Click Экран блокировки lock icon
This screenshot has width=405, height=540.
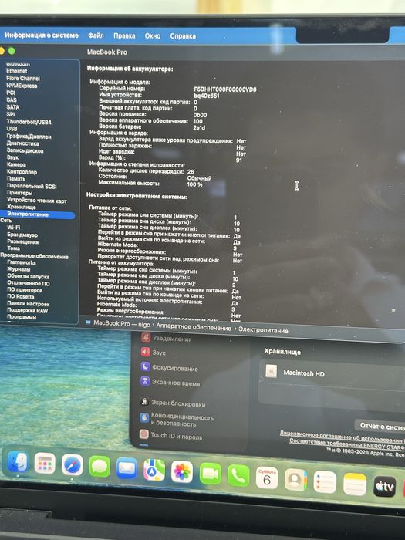pos(145,401)
